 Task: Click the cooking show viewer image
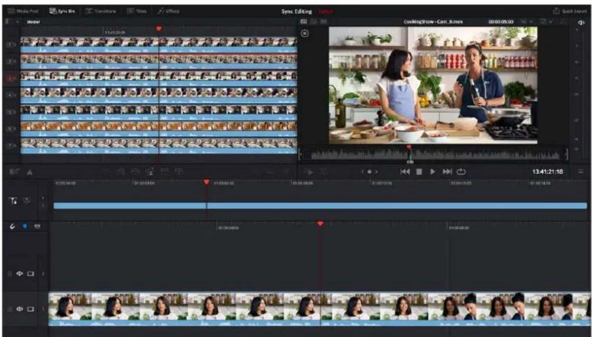pyautogui.click(x=433, y=85)
